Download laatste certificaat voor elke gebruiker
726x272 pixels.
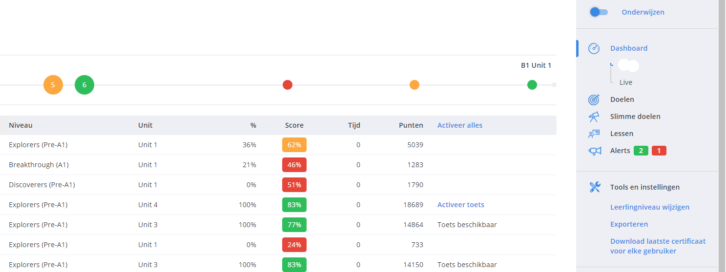pos(658,246)
